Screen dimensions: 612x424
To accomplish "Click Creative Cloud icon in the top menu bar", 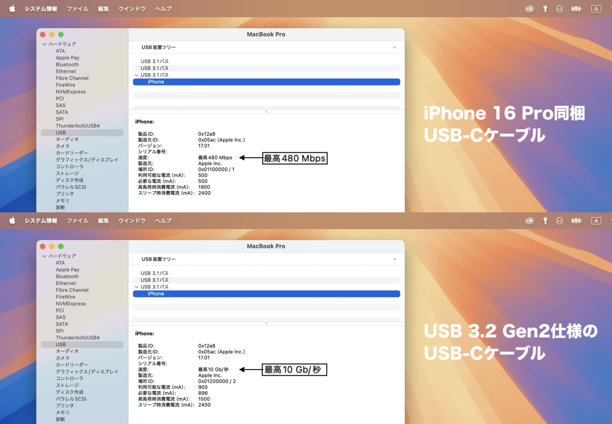I will pyautogui.click(x=529, y=9).
